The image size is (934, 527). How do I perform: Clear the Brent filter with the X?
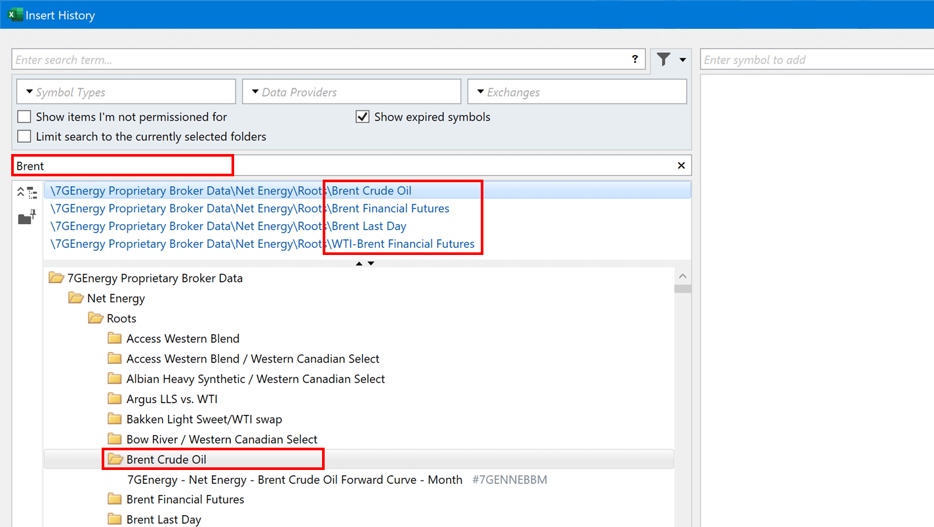[x=681, y=165]
